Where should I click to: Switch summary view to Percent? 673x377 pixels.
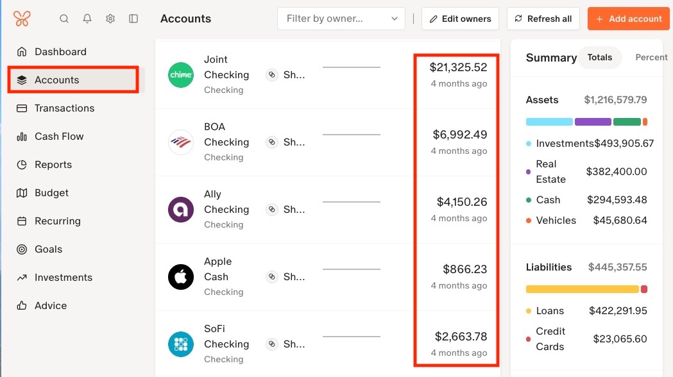tap(651, 57)
